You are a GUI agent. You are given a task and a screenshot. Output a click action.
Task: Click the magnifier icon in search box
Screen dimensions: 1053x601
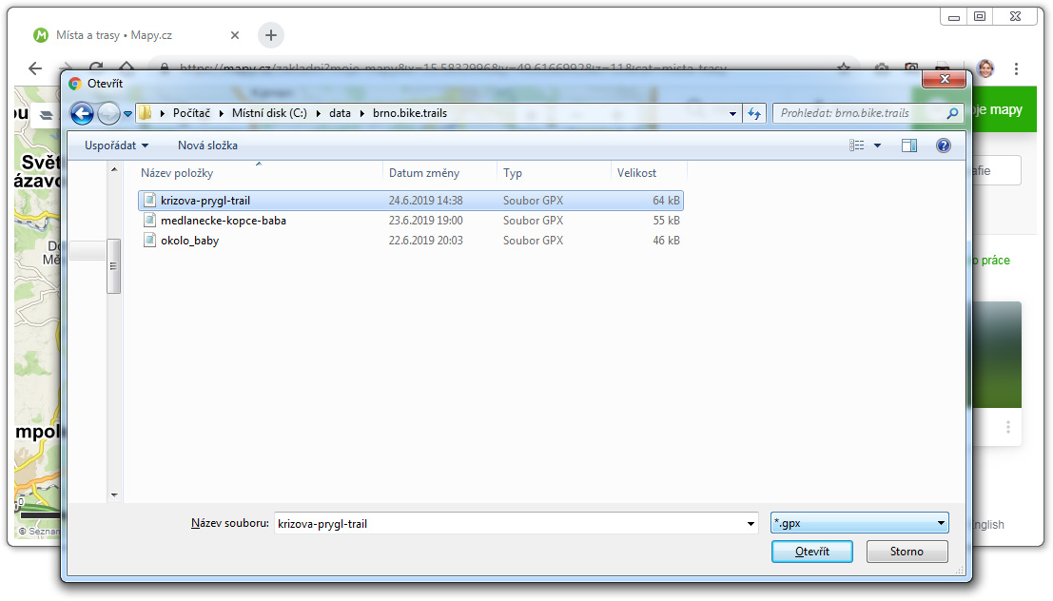[952, 113]
